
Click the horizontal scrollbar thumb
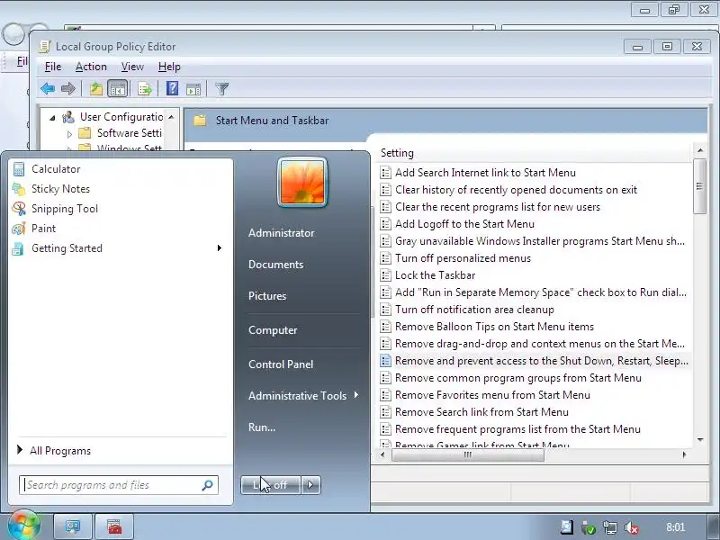[468, 454]
